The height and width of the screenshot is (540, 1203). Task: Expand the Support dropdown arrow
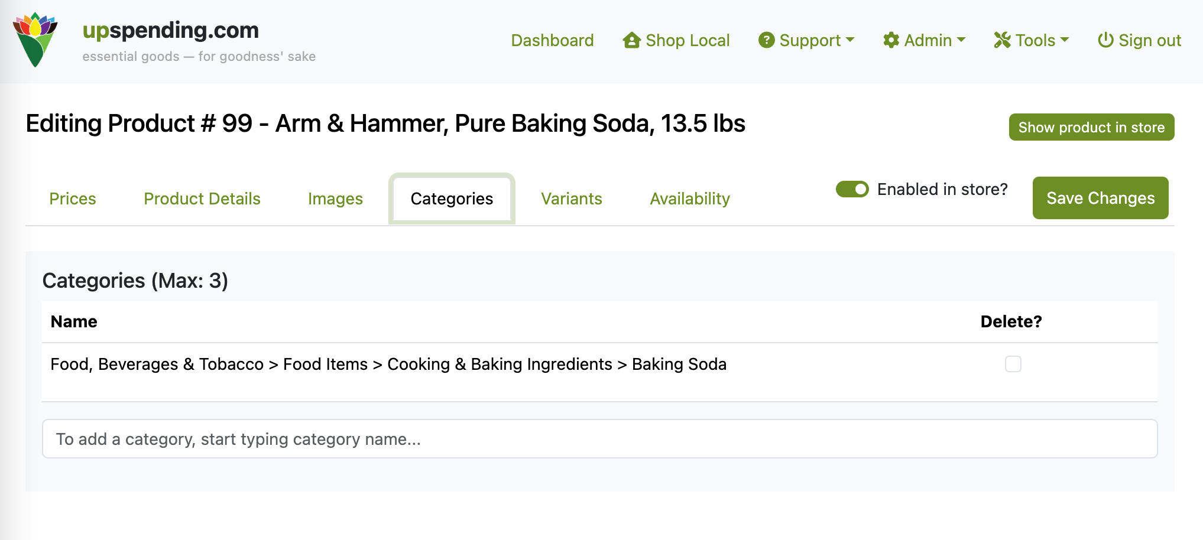pyautogui.click(x=850, y=40)
